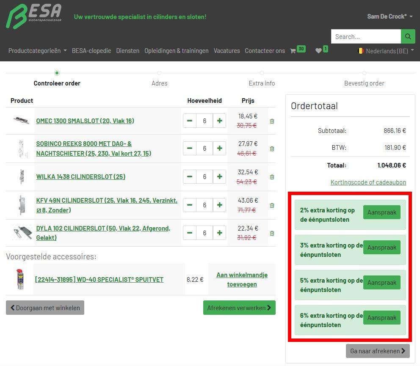Delete OMEC 1300 Smalslot from cart

click(272, 121)
